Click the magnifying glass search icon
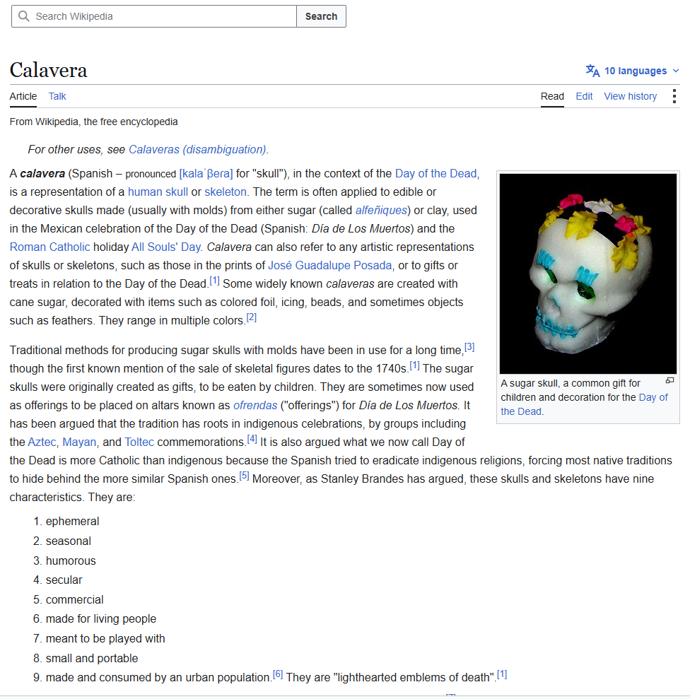The height and width of the screenshot is (699, 690). 23,16
